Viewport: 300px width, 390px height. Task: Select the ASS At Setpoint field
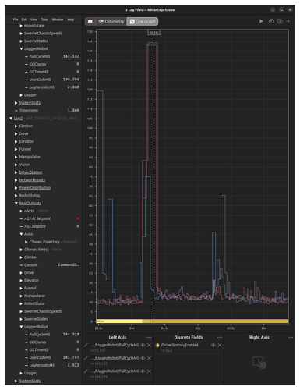[37, 218]
